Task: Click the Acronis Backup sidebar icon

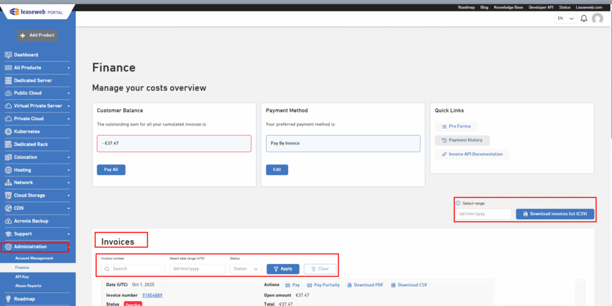Action: click(8, 221)
